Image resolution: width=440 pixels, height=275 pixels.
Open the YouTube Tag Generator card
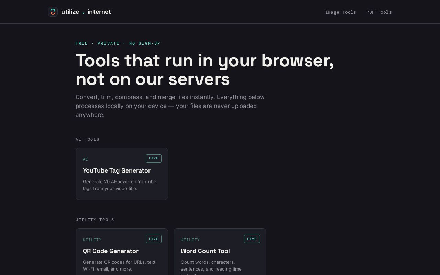[122, 174]
